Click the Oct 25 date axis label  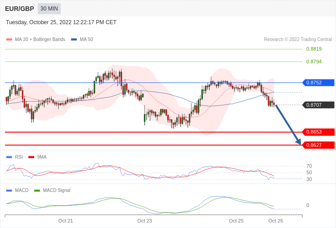[x=236, y=221]
